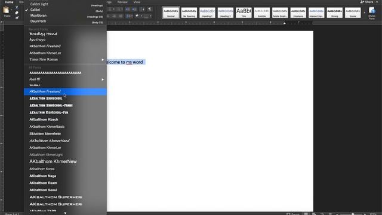Viewport: 382px width, 215px height.
Task: Select Abadi MT font entry
Action: pyautogui.click(x=65, y=79)
